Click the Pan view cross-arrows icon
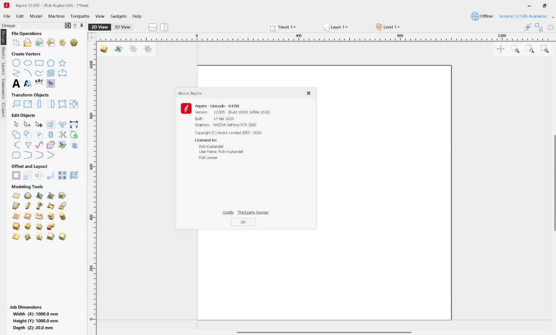The width and height of the screenshot is (556, 335). (x=501, y=49)
